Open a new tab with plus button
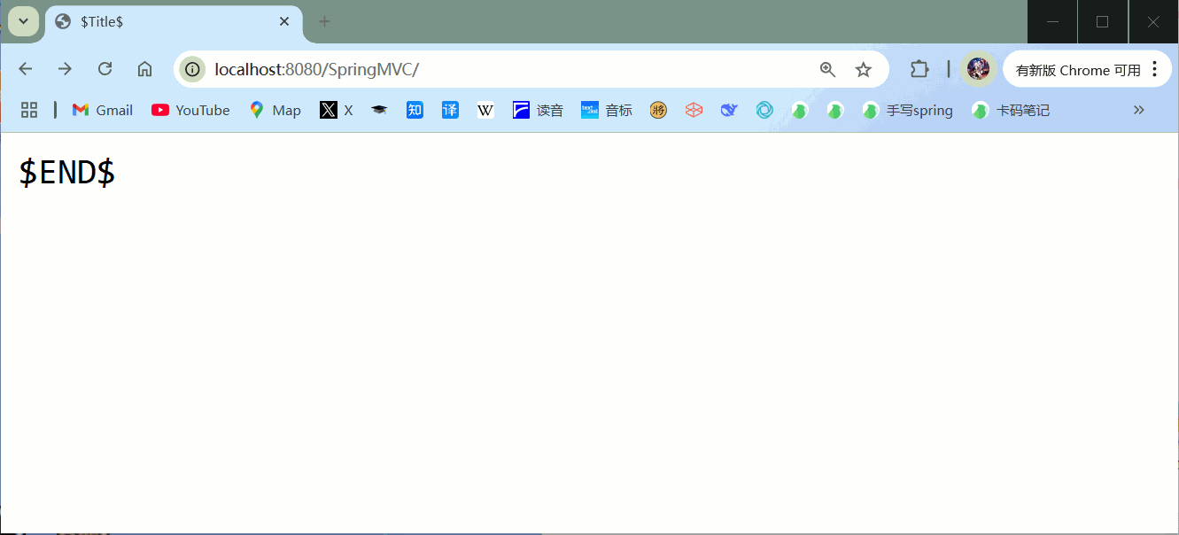The height and width of the screenshot is (535, 1179). pos(324,21)
